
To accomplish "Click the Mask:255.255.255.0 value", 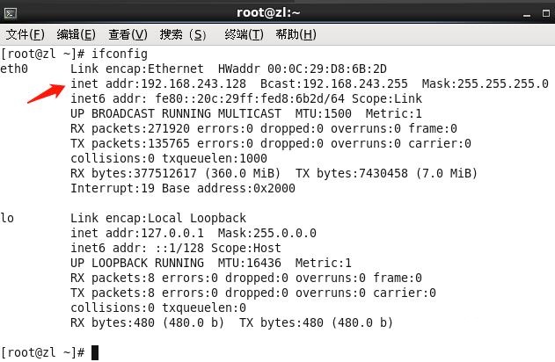I will tap(485, 83).
